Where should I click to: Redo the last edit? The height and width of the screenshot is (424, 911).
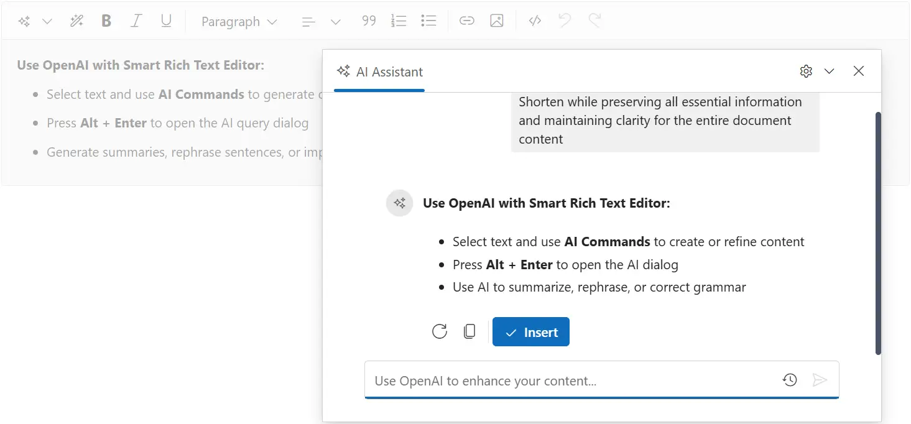tap(595, 21)
